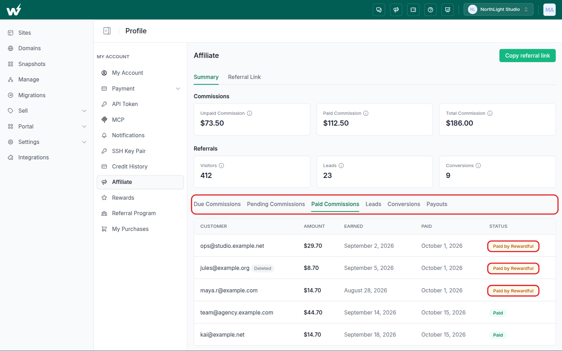
Task: Click the help question mark icon
Action: coord(430,10)
